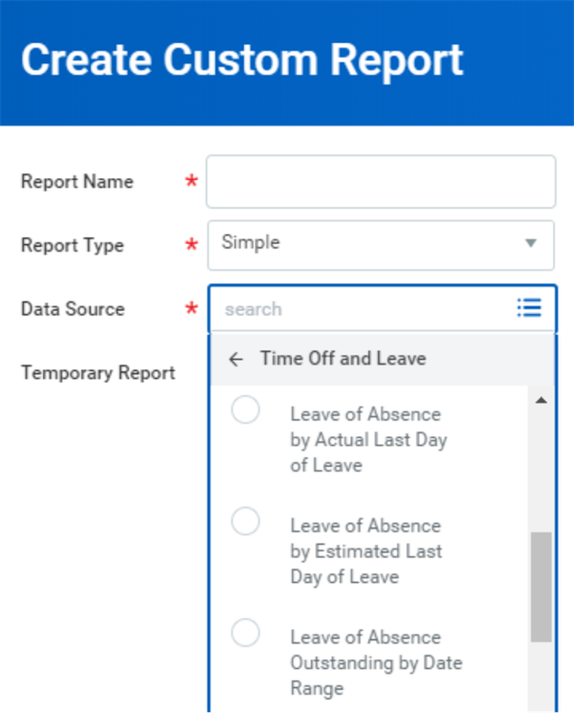Image resolution: width=574 pixels, height=713 pixels.
Task: Click the dropdown arrow in Report Type field
Action: coord(530,243)
